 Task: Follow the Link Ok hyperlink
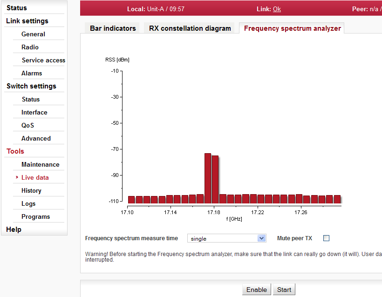277,9
